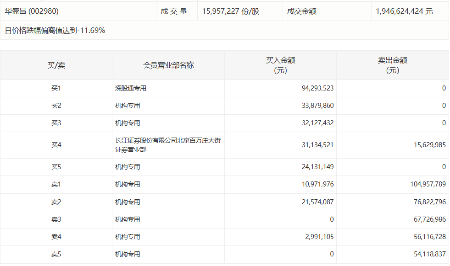Screen dimensions: 450x266
Task: Click sell amount 56,116,728
Action: pyautogui.click(x=430, y=237)
